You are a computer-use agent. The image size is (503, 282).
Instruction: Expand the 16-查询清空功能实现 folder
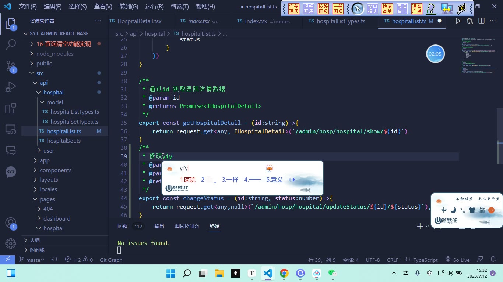[x=63, y=44]
